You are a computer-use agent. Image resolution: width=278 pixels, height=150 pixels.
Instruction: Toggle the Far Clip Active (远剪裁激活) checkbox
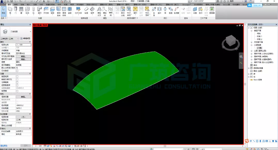(x=17, y=85)
